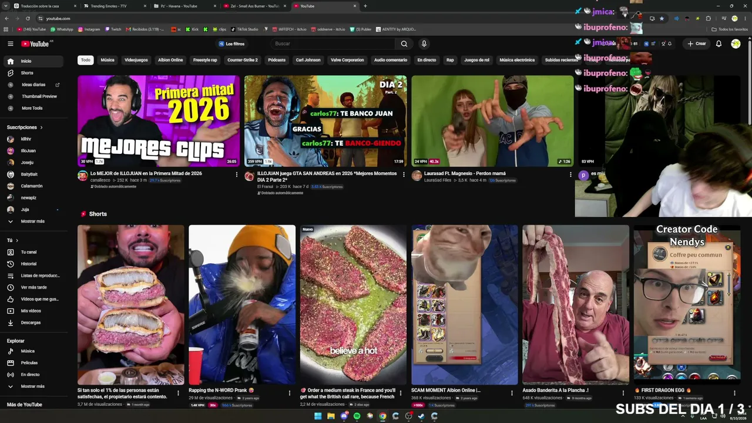The image size is (752, 423).
Task: Open options for Rapping the N-WORD Prank short
Action: (289, 393)
